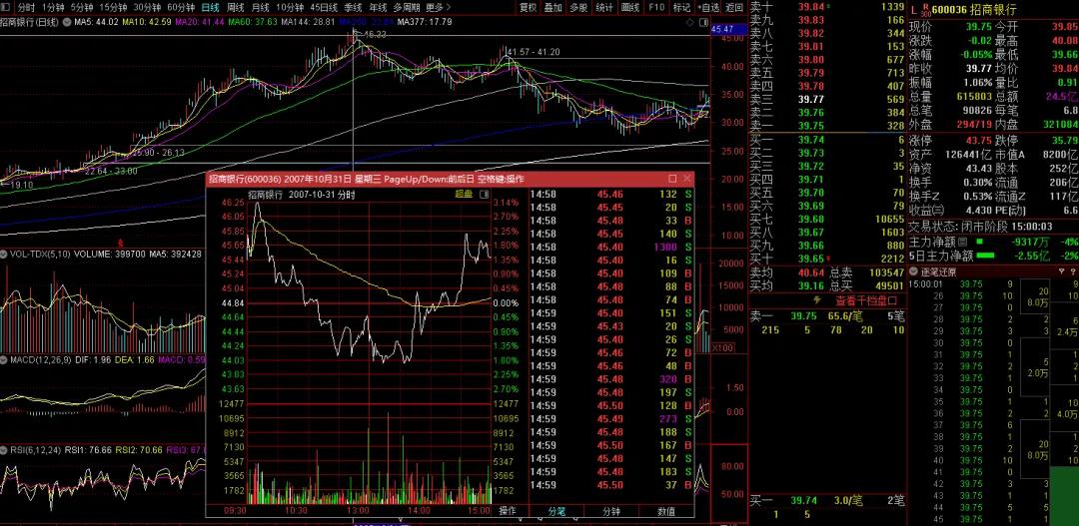Switch to the 周线 weekly chart tab

pyautogui.click(x=235, y=7)
